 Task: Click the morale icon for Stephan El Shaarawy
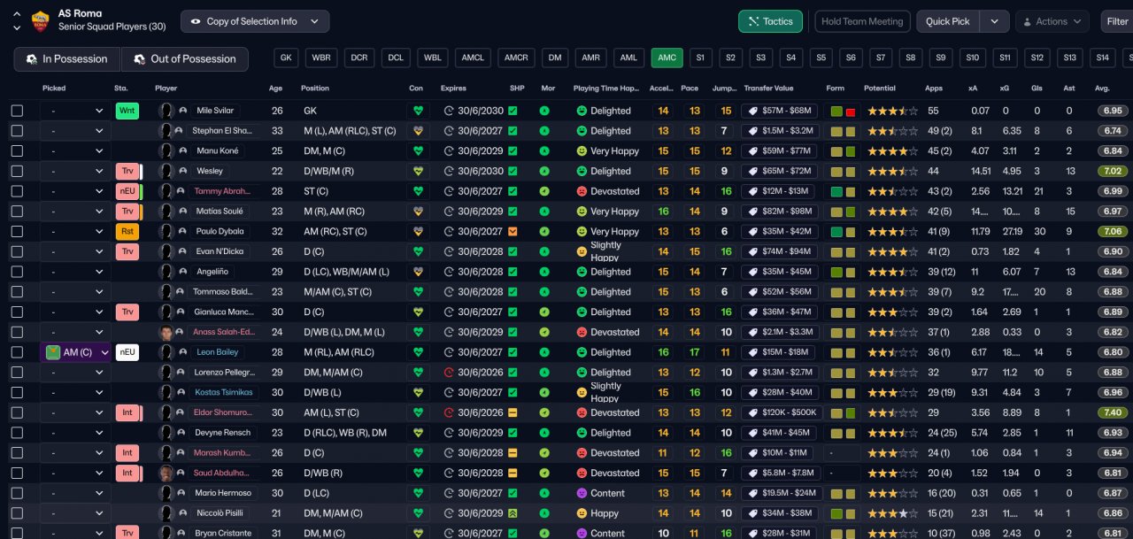click(544, 131)
